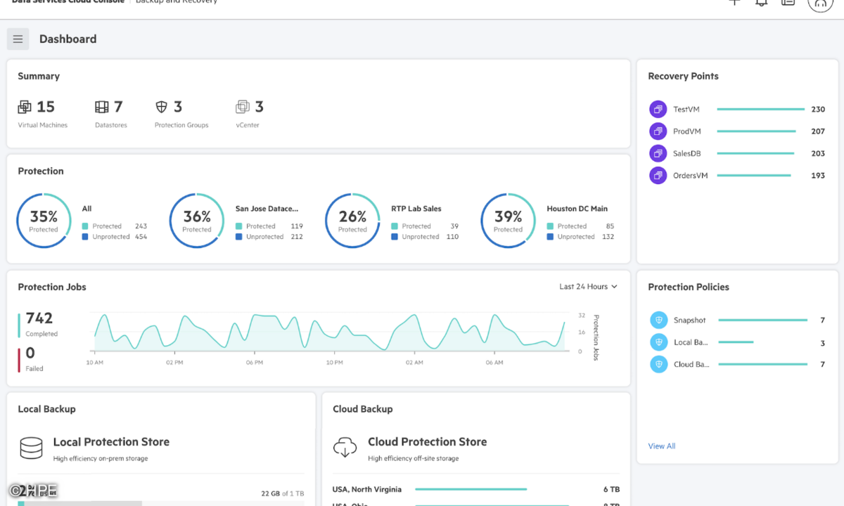
Task: Click the Unprotected legend swatch under RTP Lab Sales
Action: (395, 237)
